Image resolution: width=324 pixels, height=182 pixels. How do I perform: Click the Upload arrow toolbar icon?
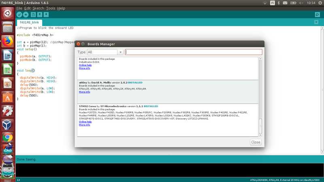[x=26, y=15]
